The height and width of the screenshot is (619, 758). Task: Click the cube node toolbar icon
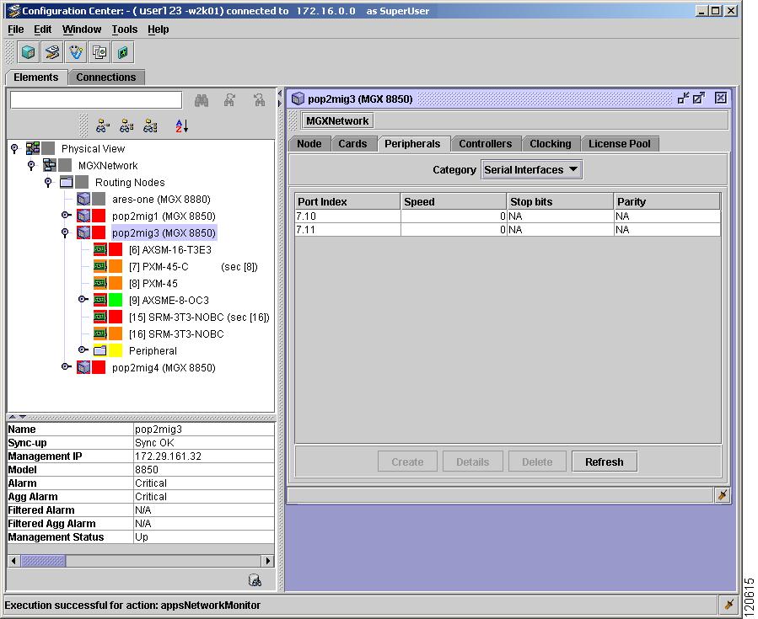point(28,52)
